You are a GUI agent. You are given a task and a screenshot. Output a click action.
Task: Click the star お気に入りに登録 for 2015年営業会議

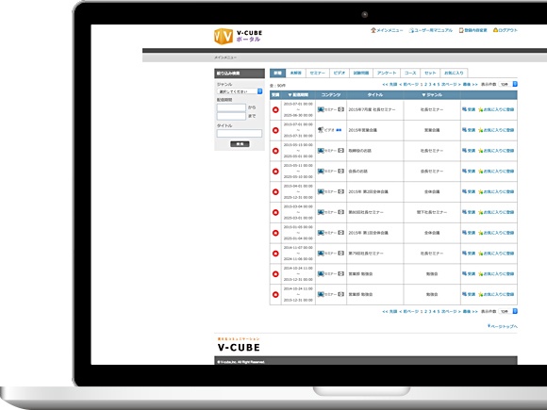pos(496,130)
